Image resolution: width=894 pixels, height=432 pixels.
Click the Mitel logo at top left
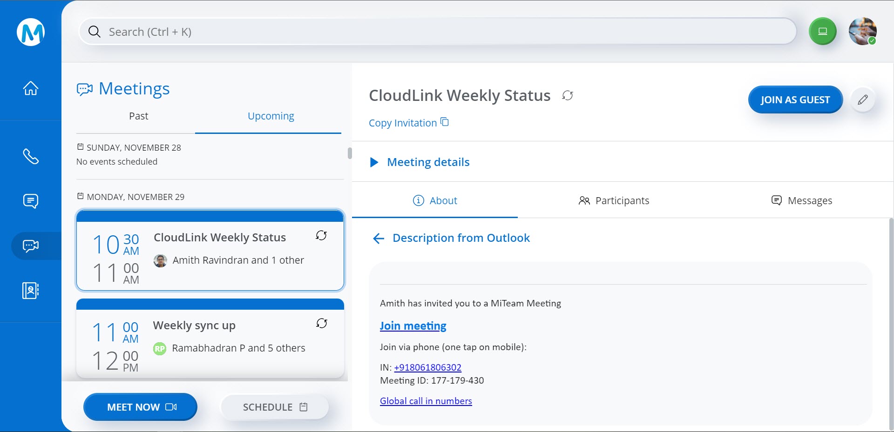pyautogui.click(x=31, y=32)
